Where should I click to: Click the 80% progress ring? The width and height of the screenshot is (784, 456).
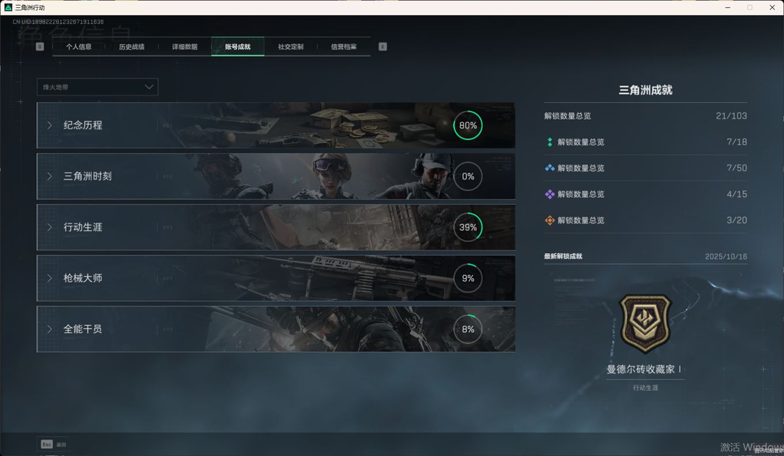(x=468, y=126)
